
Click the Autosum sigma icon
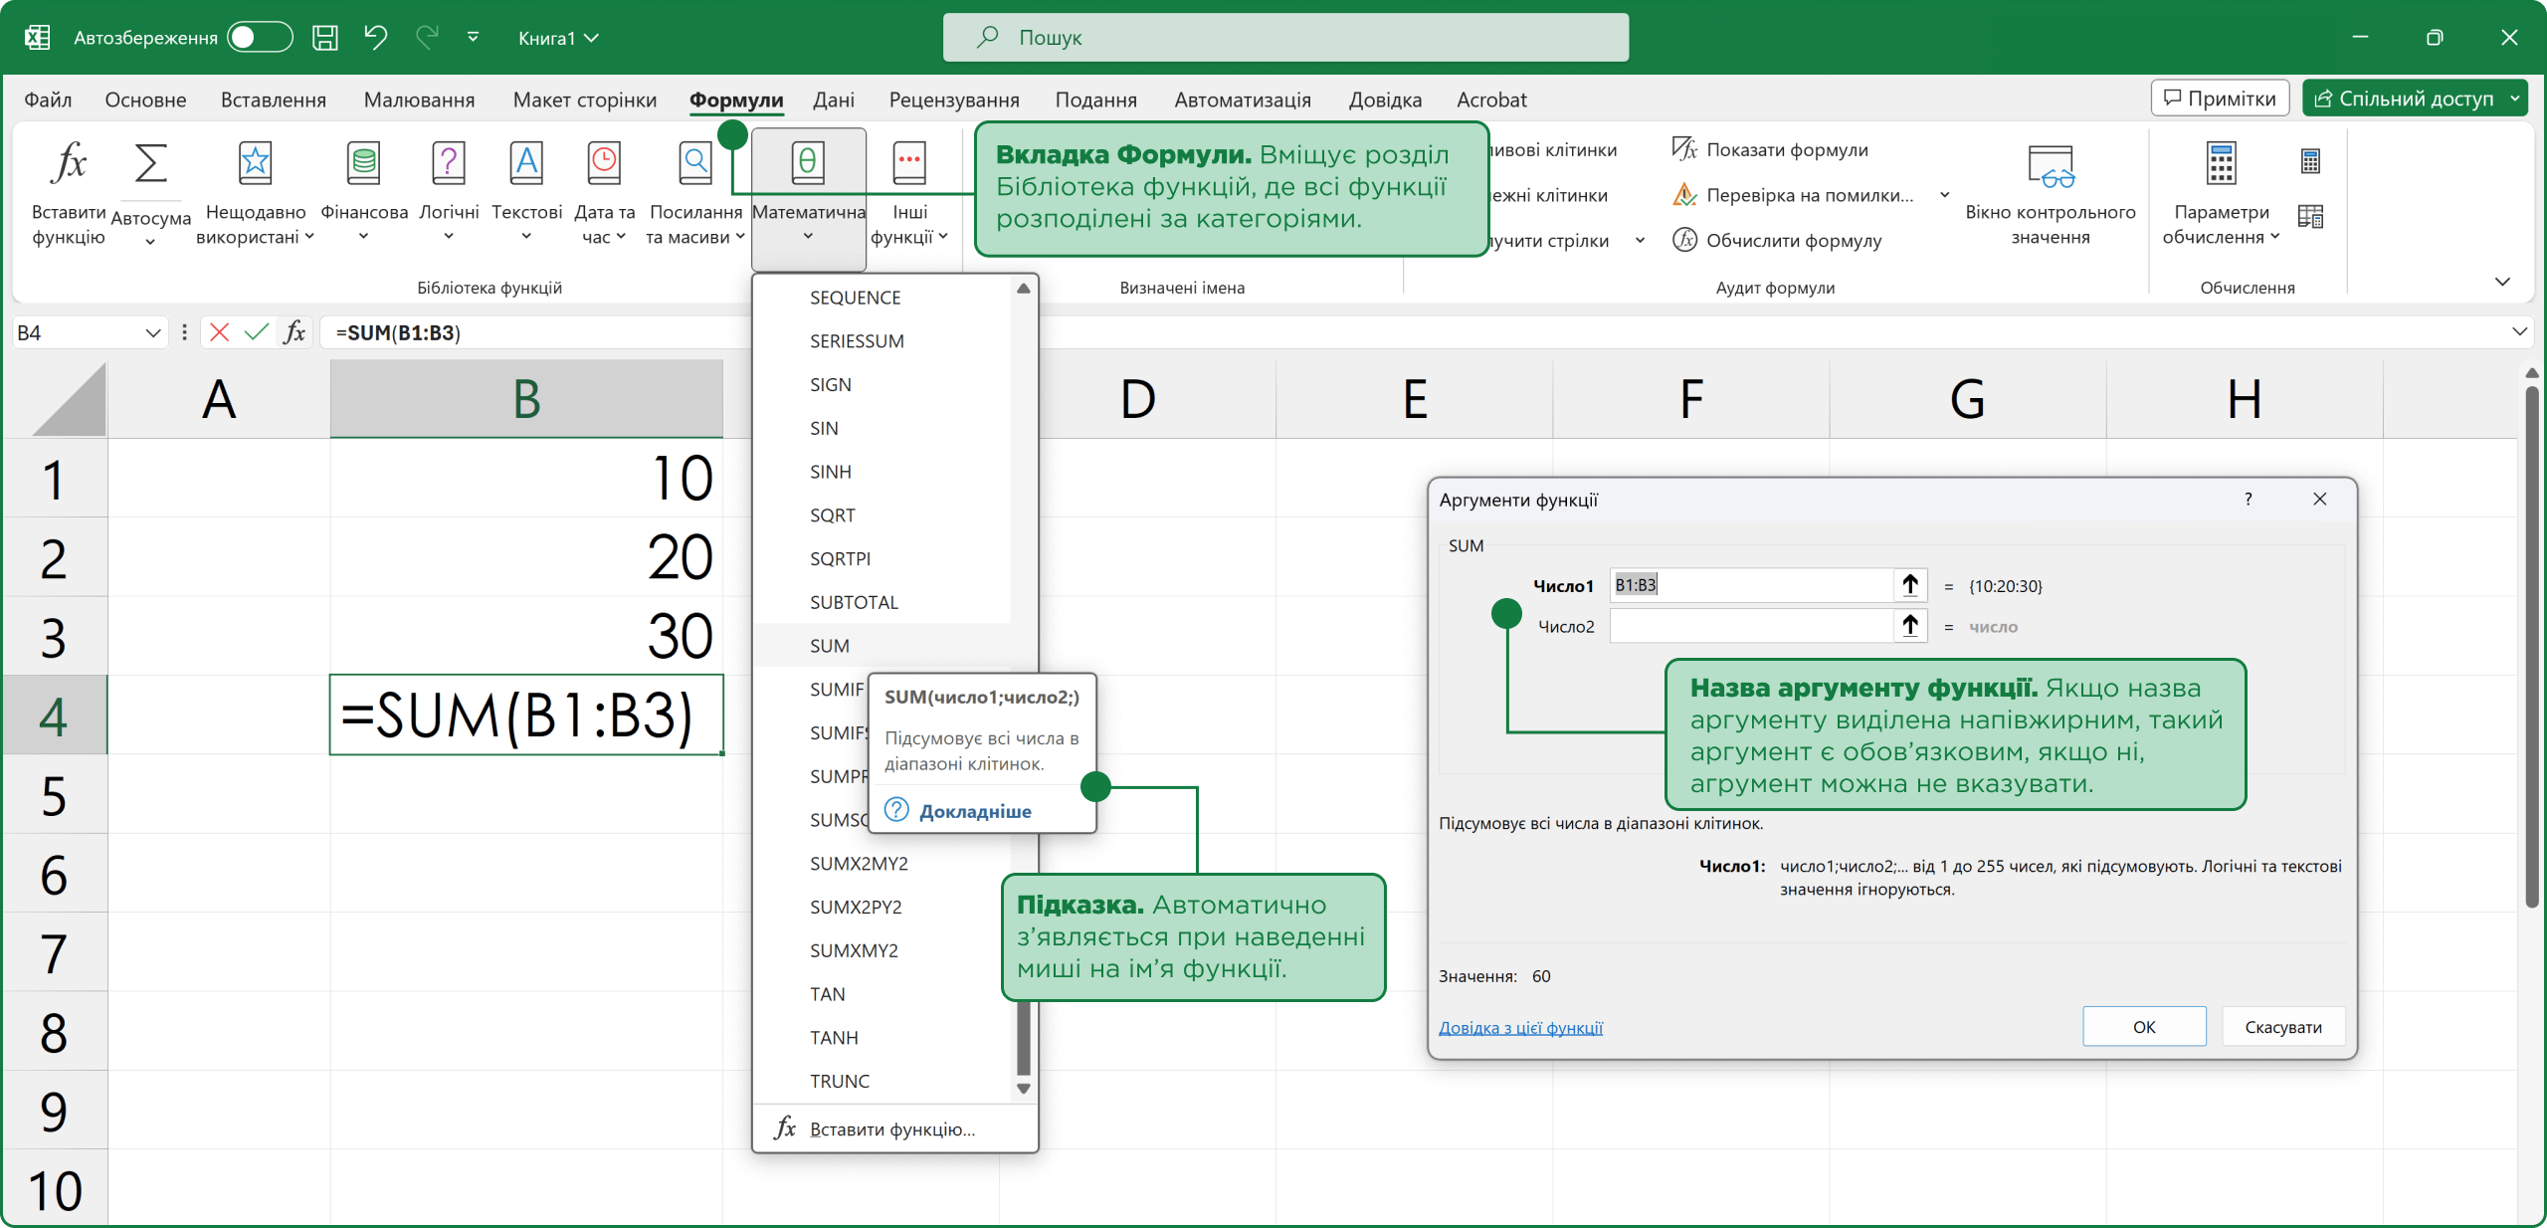[150, 162]
